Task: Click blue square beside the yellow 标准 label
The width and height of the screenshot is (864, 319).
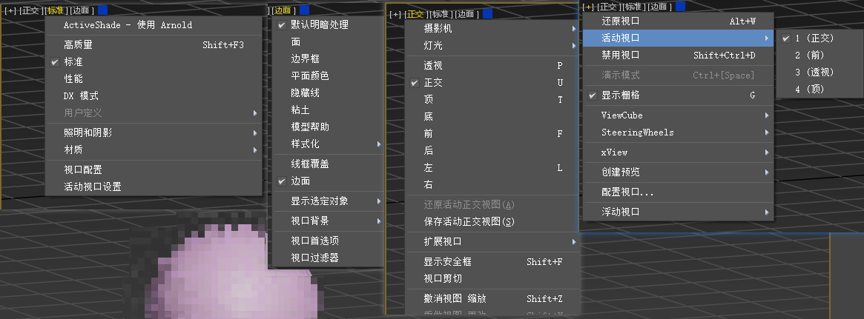Action: tap(102, 10)
